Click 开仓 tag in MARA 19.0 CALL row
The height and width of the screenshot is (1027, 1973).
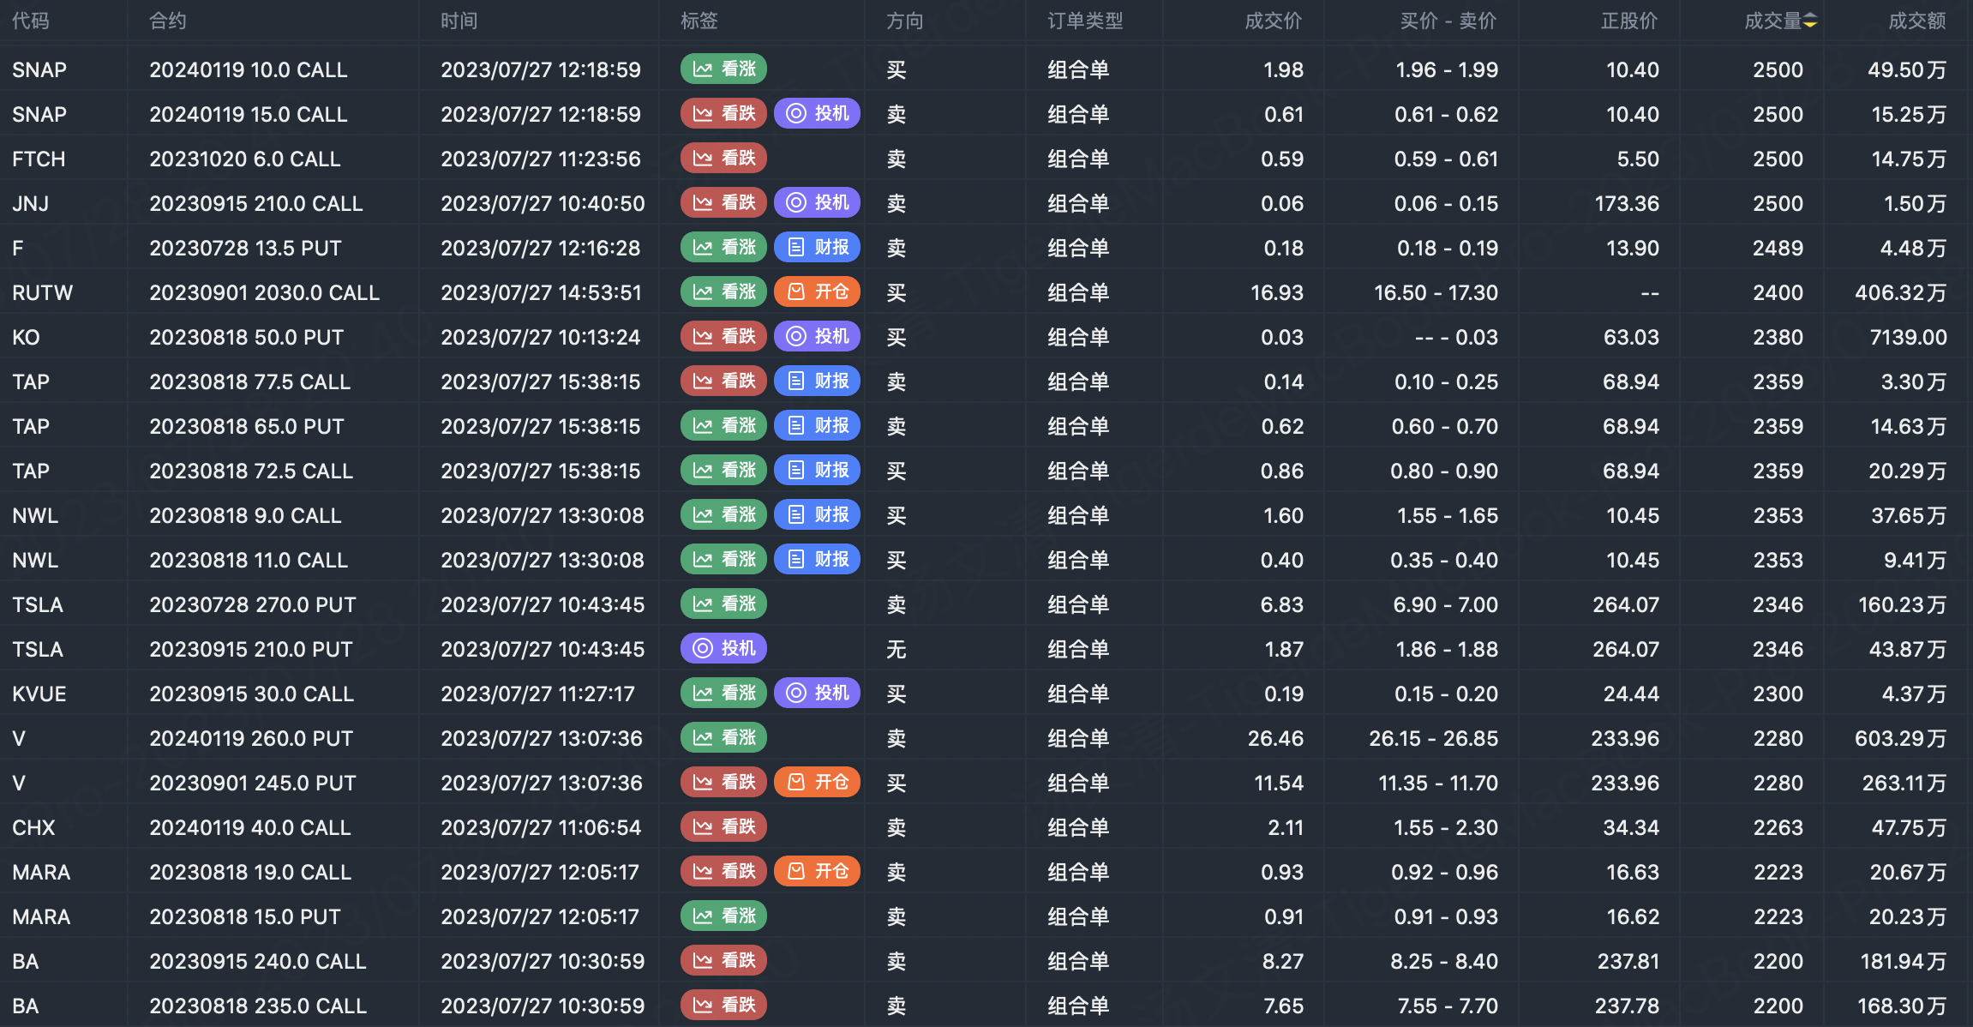[x=817, y=872]
